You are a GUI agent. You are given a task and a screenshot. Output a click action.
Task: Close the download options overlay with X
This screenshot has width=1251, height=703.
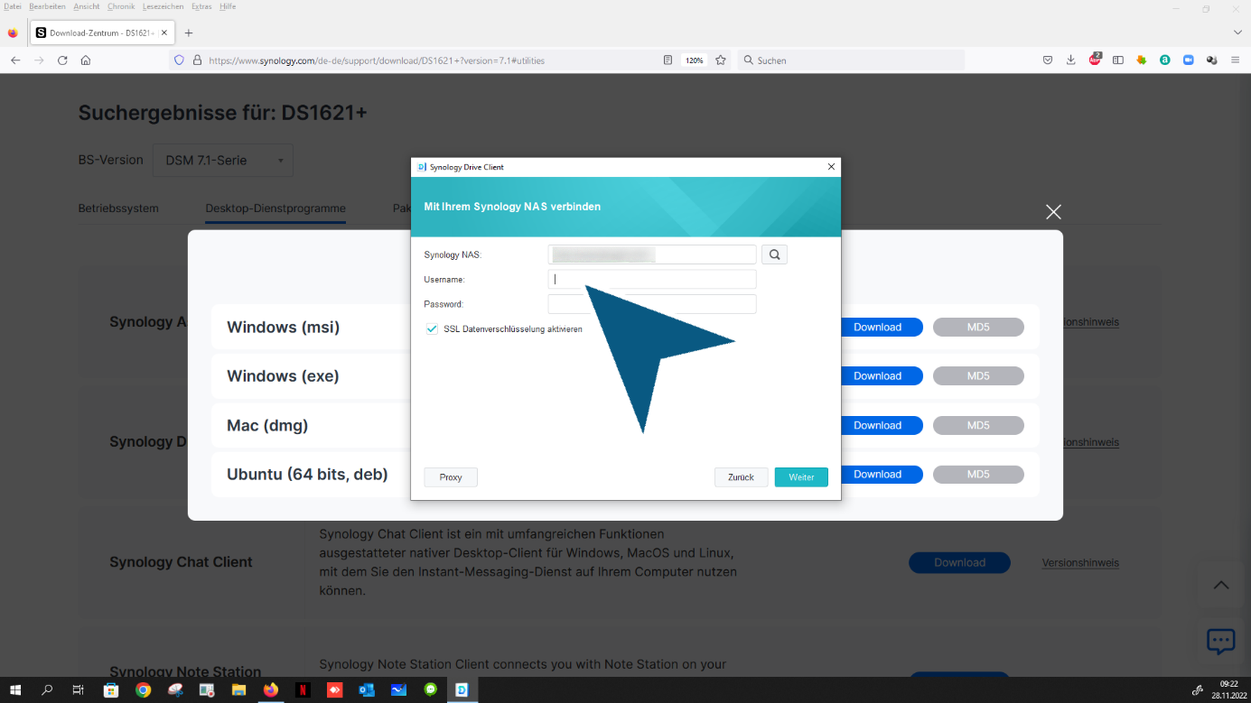[1053, 212]
